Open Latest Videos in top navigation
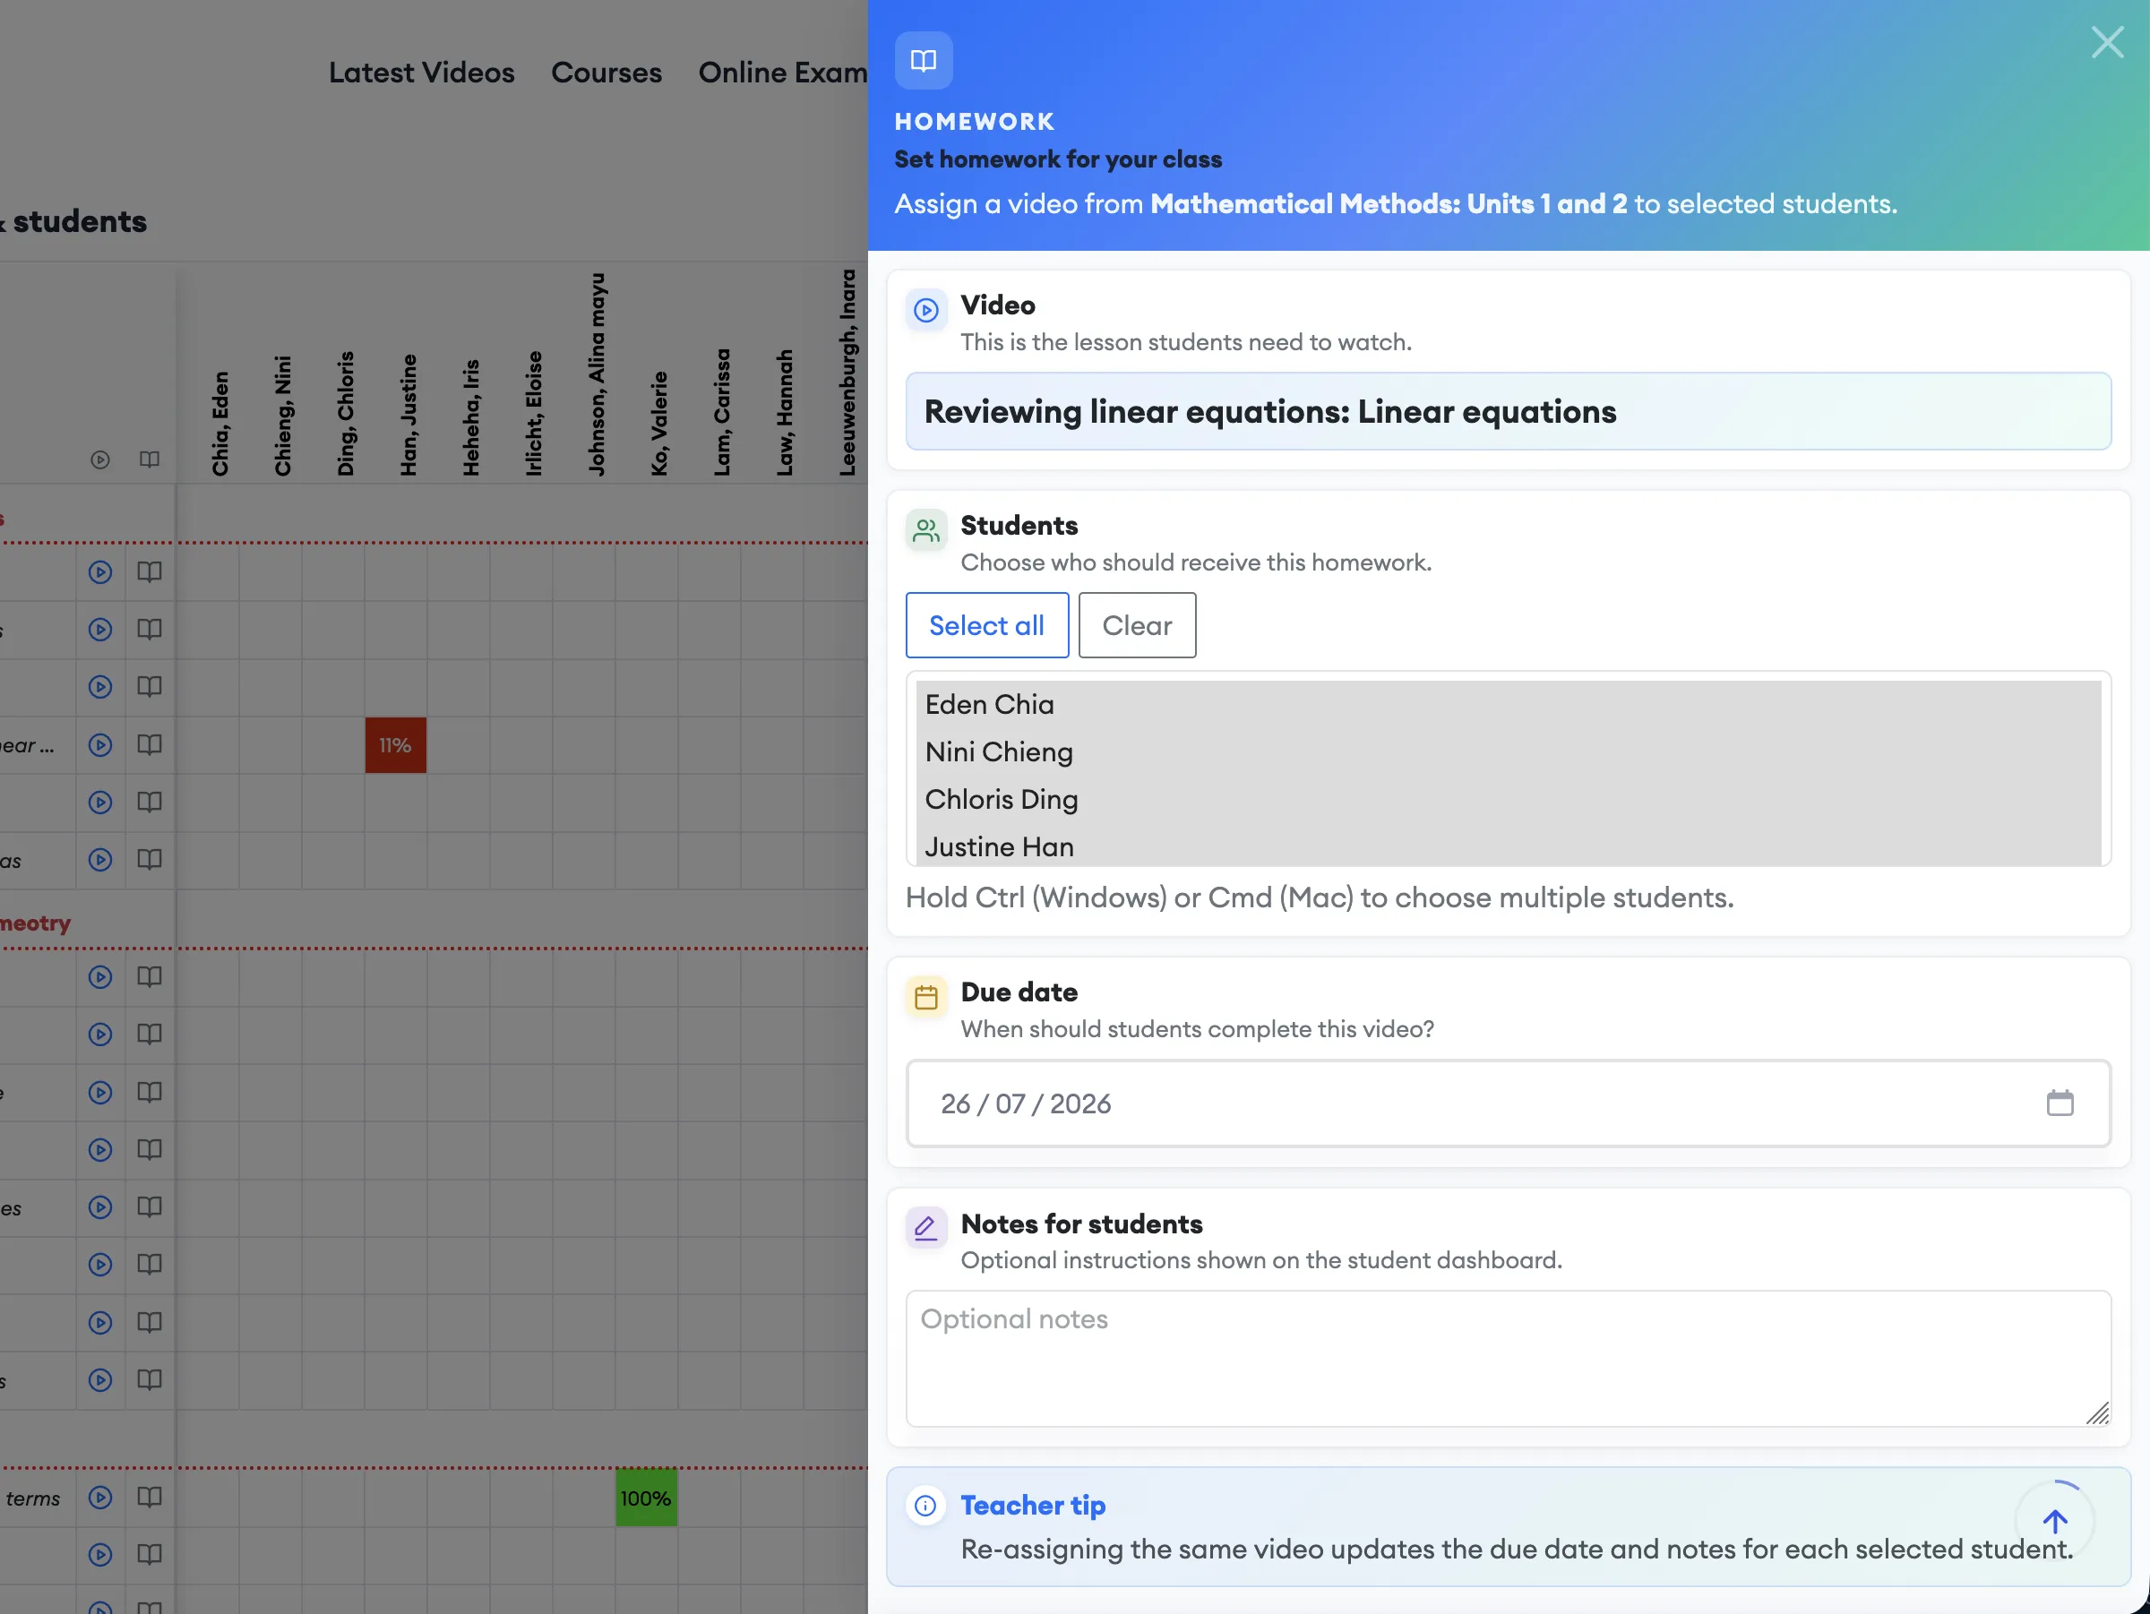 [421, 73]
